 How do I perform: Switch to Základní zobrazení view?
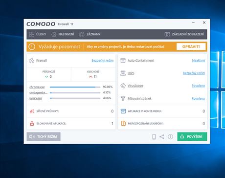pos(184,34)
